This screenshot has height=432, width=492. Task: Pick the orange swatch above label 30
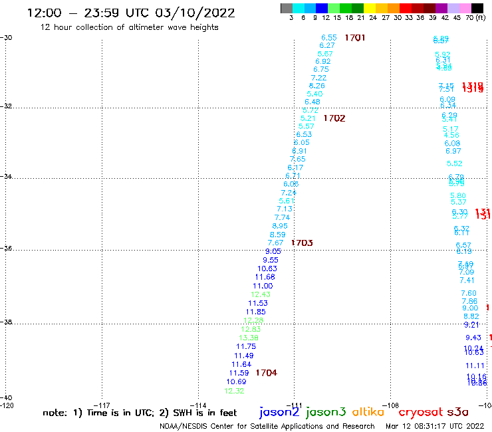394,8
